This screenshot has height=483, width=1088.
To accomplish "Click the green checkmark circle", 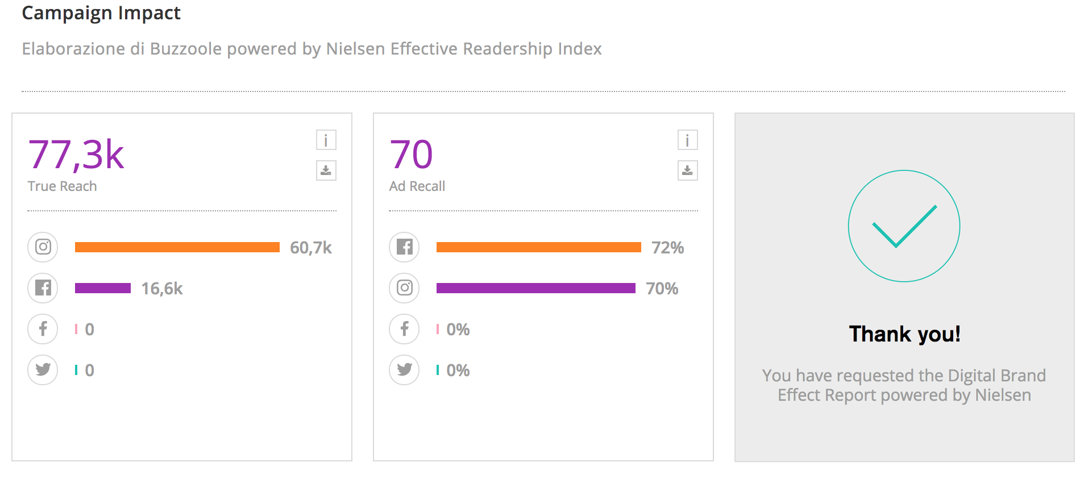I will pyautogui.click(x=904, y=226).
